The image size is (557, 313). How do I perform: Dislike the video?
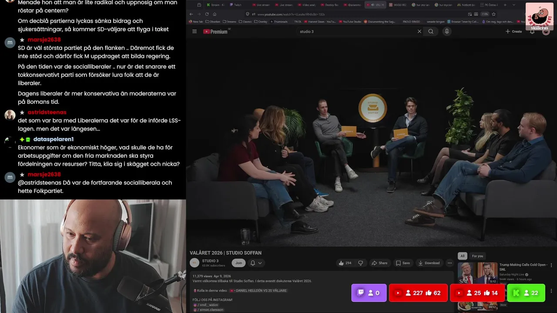click(x=360, y=263)
